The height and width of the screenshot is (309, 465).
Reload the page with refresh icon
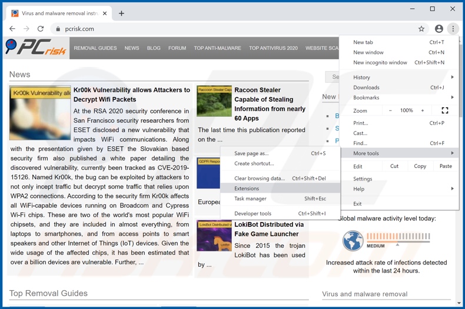[41, 29]
